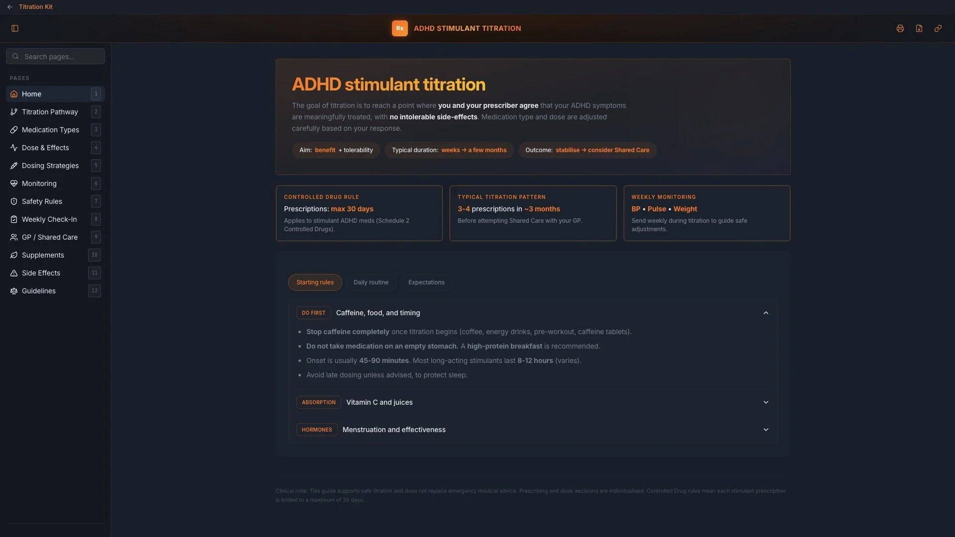Expand Vitamin C and juices section
This screenshot has width=955, height=537.
[x=765, y=402]
